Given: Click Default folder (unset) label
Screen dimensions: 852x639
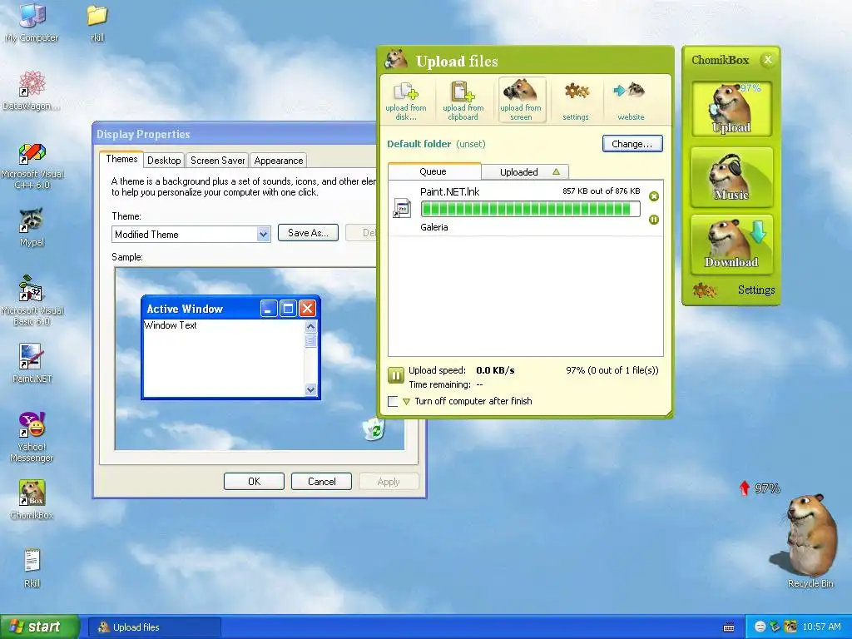Looking at the screenshot, I should tap(436, 144).
